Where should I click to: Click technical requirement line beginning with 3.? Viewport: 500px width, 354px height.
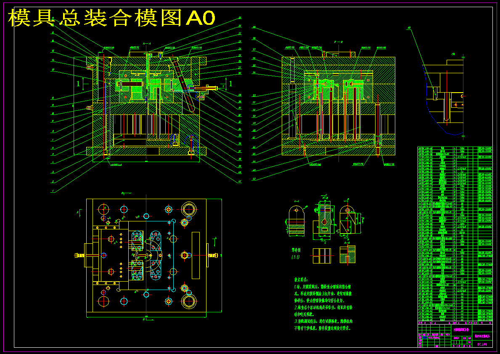coord(323,322)
